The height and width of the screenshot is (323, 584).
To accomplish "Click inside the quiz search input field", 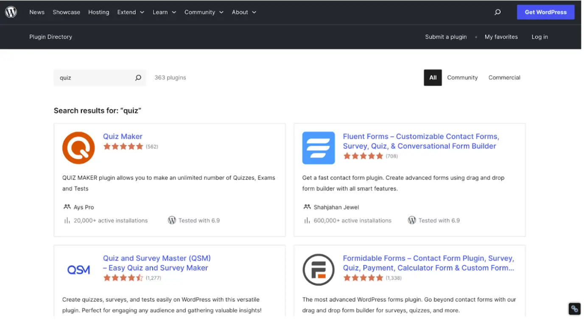I will pyautogui.click(x=93, y=78).
